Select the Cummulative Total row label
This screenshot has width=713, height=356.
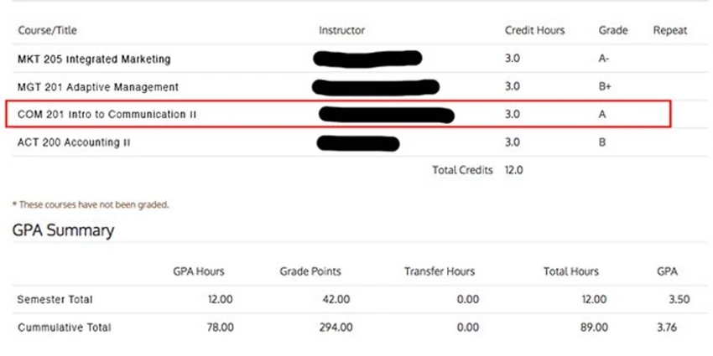click(x=64, y=328)
